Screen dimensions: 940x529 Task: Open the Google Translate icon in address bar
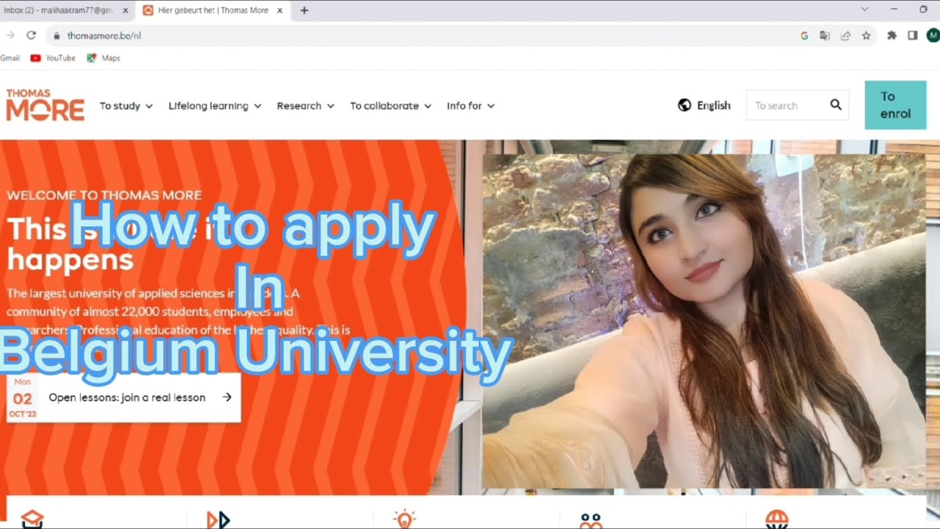pyautogui.click(x=825, y=35)
